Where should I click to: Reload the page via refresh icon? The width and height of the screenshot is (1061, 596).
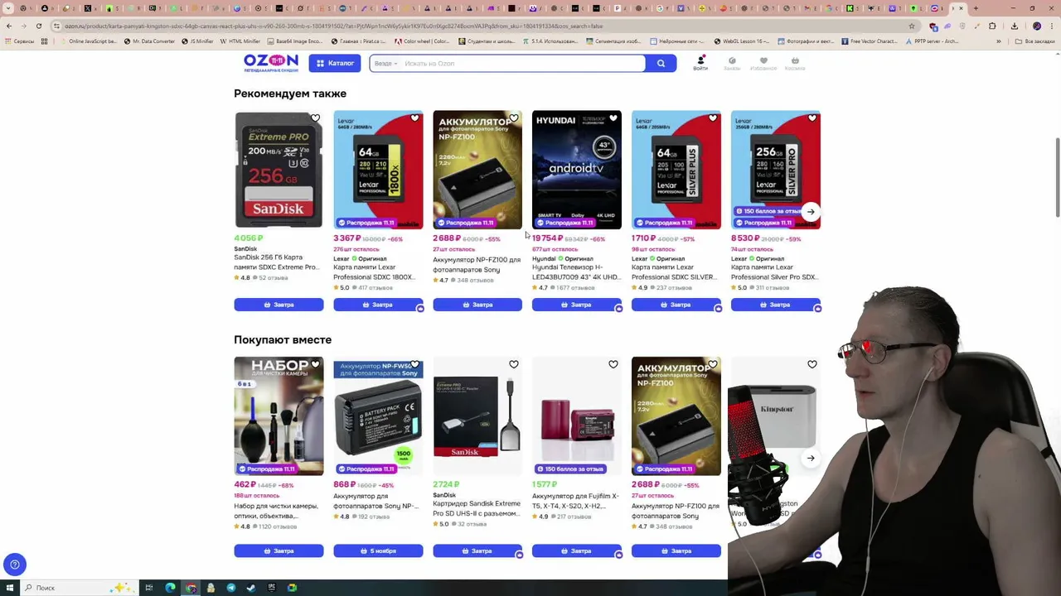click(38, 26)
